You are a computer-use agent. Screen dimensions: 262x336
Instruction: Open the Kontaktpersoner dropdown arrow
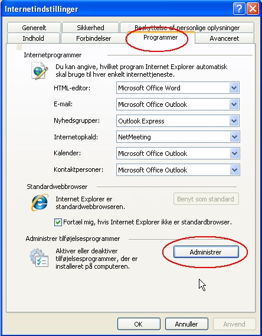click(x=234, y=170)
